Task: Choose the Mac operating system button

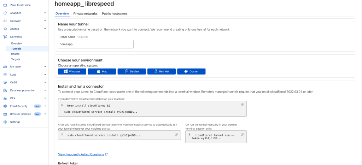Action: 102,71
